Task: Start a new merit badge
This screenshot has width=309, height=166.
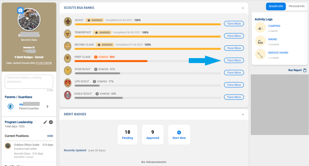Action: (x=179, y=135)
